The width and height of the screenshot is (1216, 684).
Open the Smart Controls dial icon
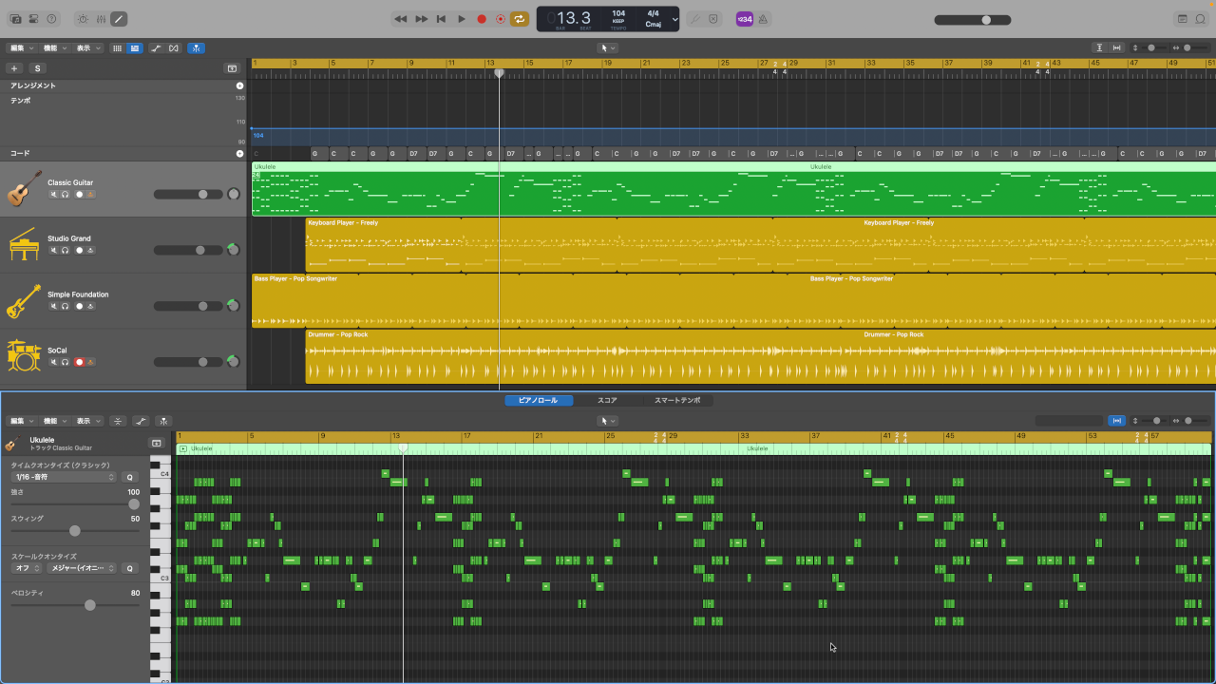click(x=82, y=19)
